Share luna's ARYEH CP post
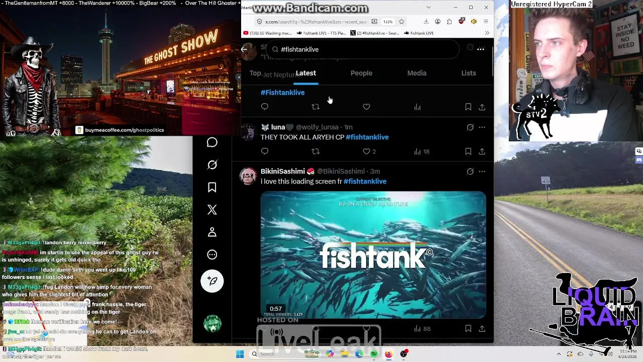The image size is (643, 362). point(482,151)
